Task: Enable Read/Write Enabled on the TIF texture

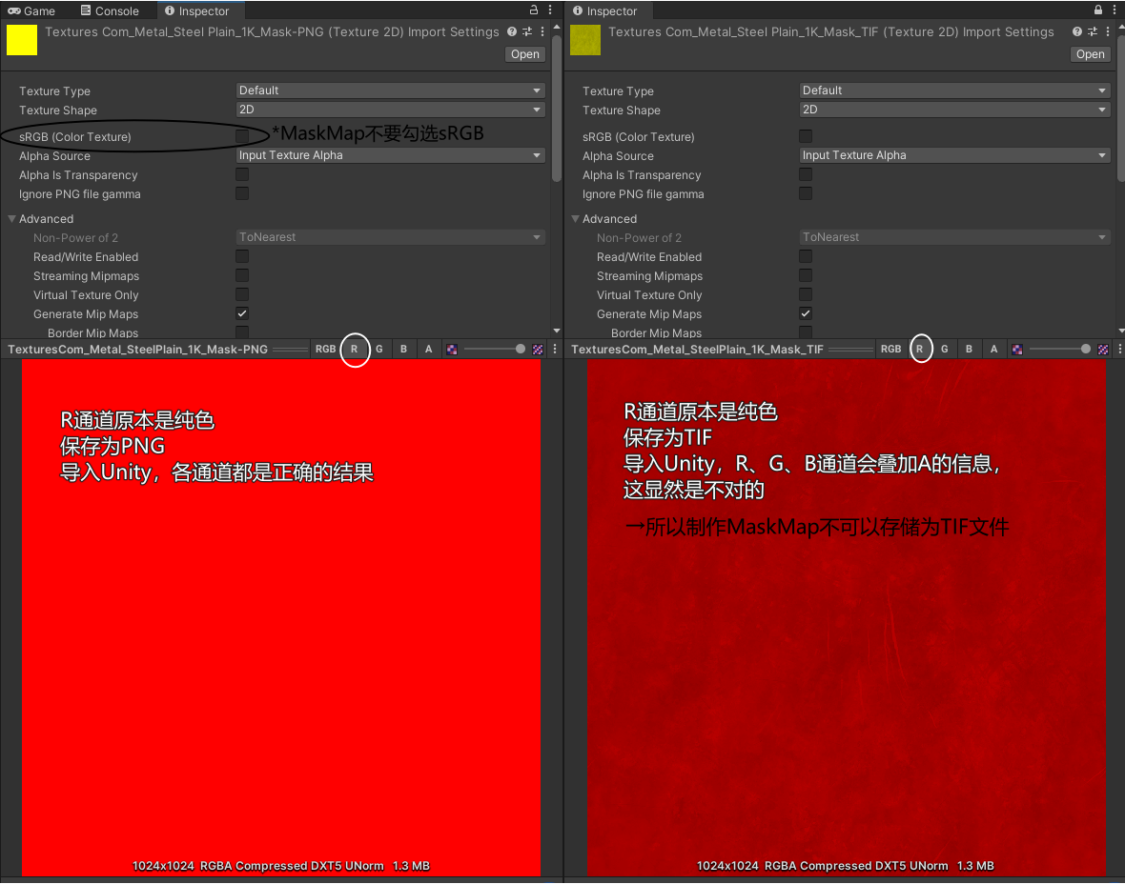Action: coord(806,256)
